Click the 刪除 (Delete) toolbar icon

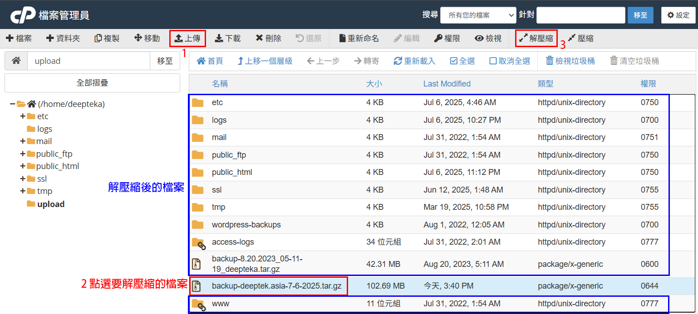coord(268,39)
